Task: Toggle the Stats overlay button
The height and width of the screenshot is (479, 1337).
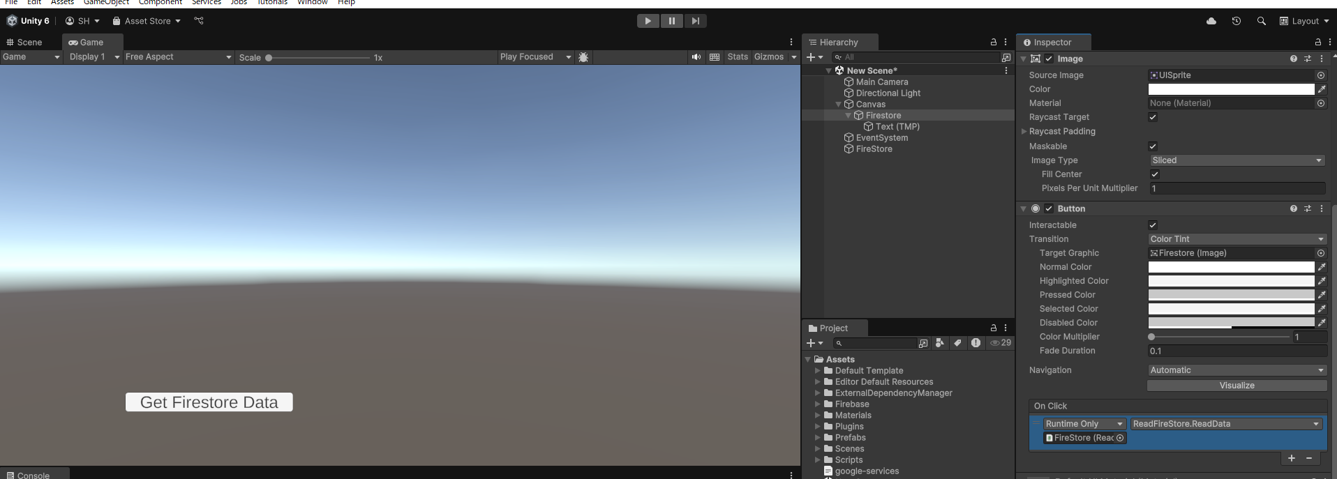Action: pos(738,57)
